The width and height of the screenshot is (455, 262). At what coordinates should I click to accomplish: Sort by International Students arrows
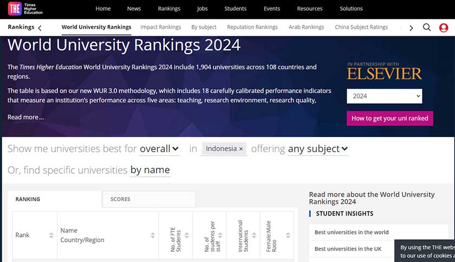coord(254,235)
